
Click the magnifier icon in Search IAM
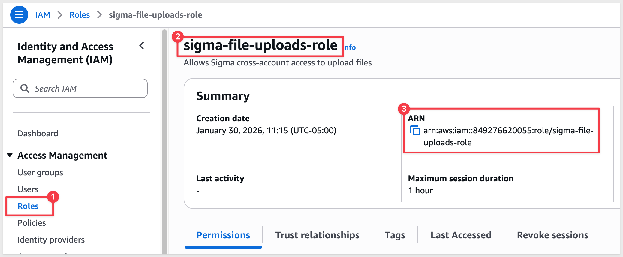(25, 89)
